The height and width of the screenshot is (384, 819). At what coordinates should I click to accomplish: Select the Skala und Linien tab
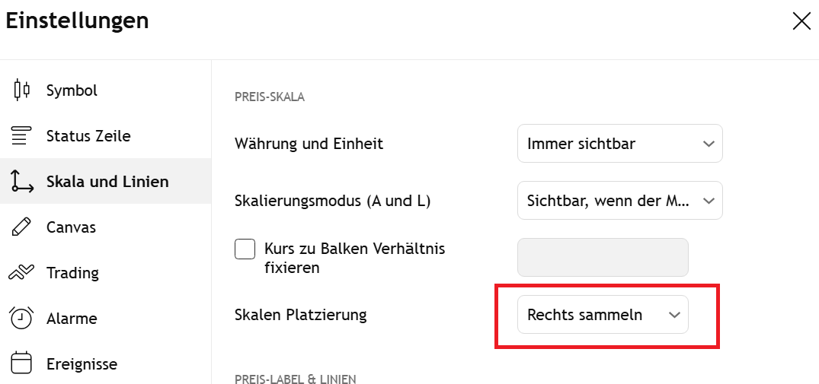(x=107, y=182)
